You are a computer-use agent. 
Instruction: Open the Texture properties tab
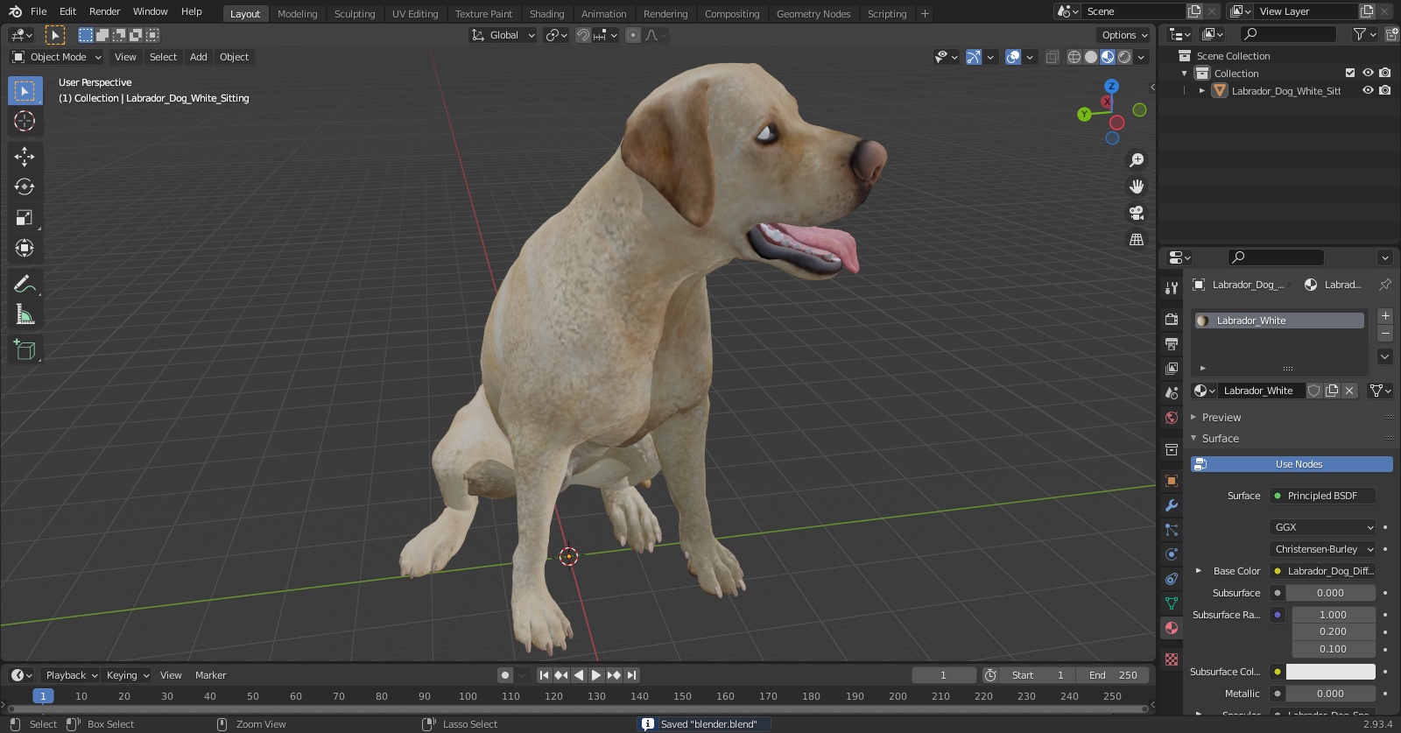click(x=1172, y=659)
